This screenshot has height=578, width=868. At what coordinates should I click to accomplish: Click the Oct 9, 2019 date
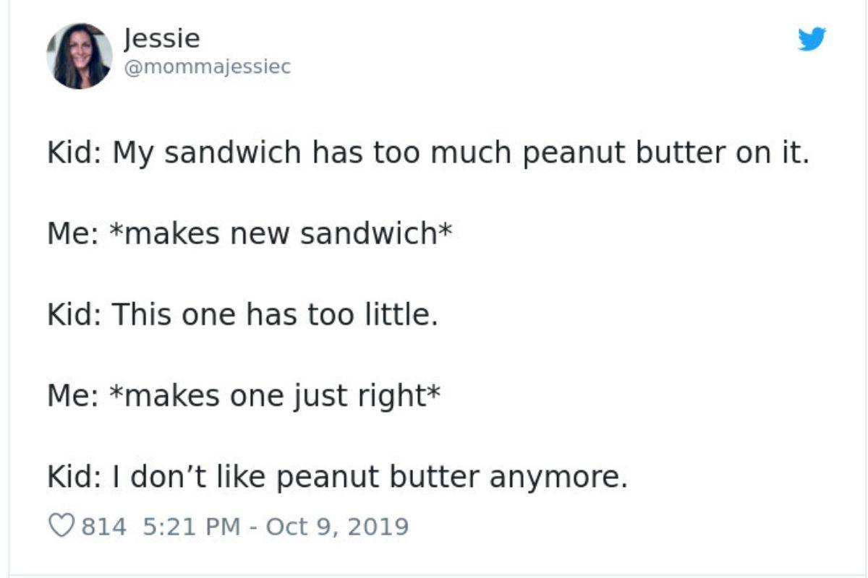pos(337,525)
